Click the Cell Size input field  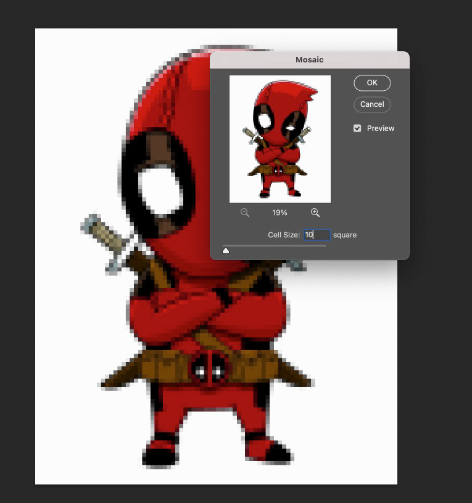tap(317, 235)
